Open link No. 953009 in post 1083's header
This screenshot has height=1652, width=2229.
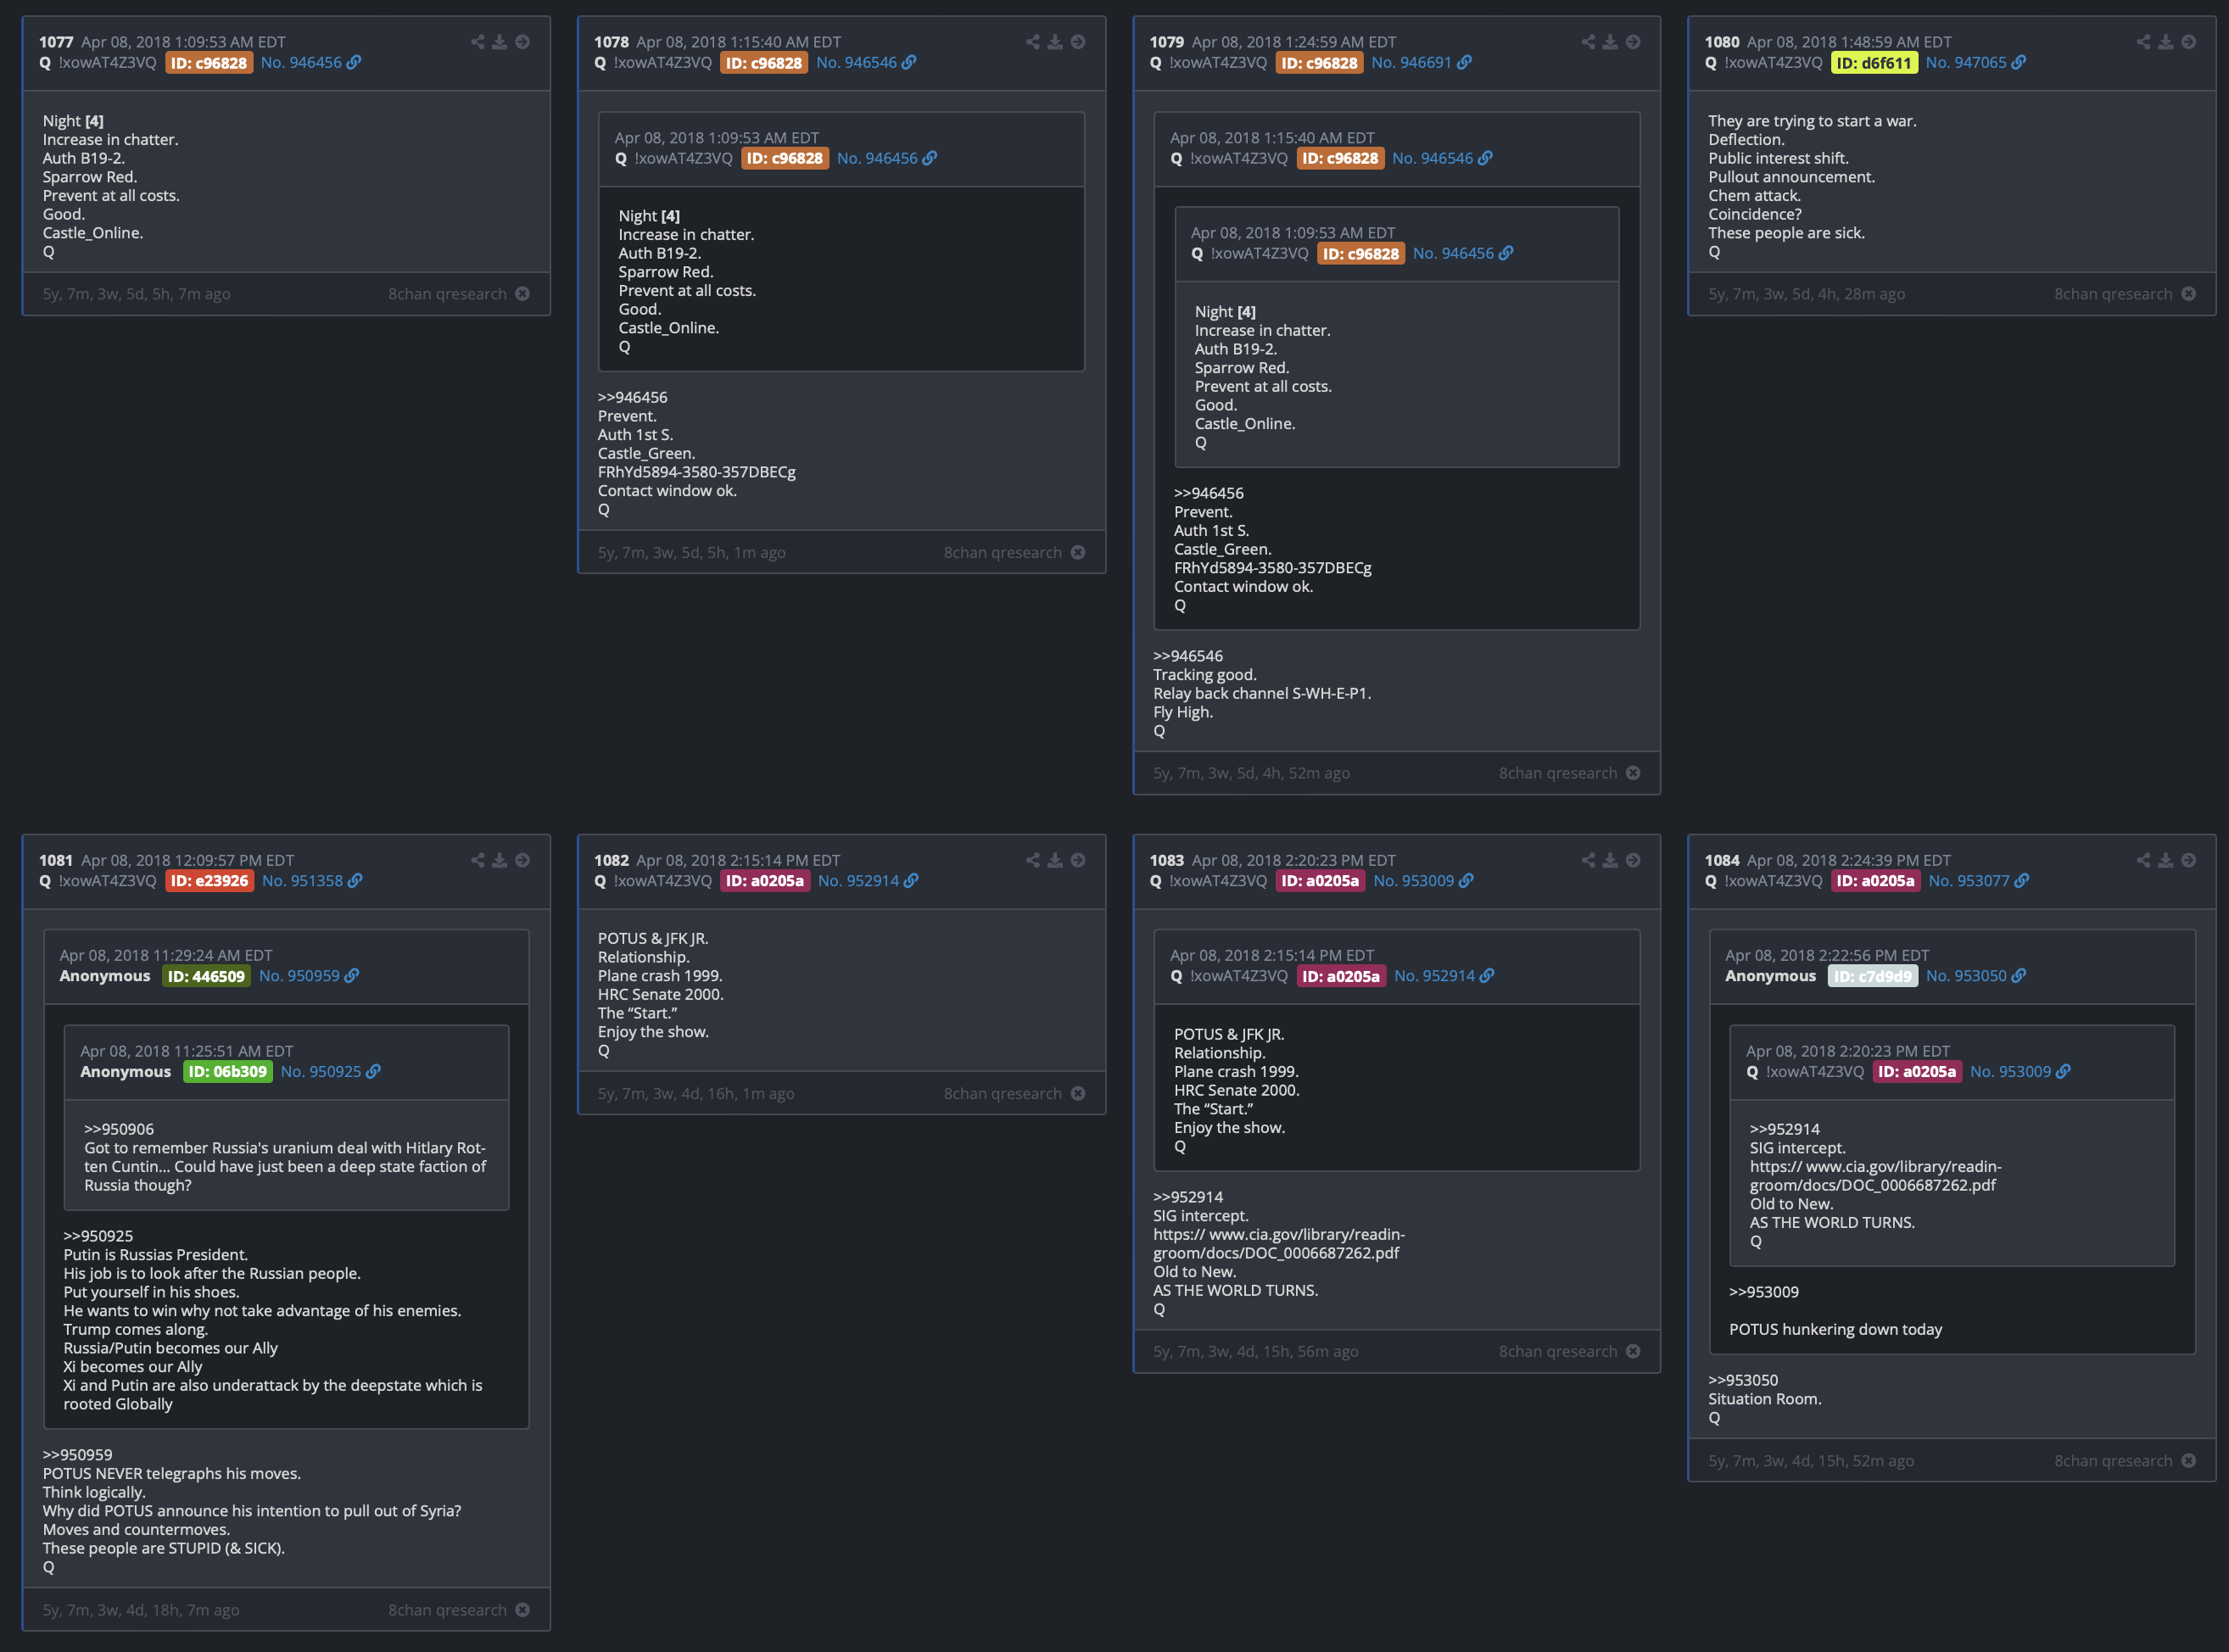click(1423, 881)
